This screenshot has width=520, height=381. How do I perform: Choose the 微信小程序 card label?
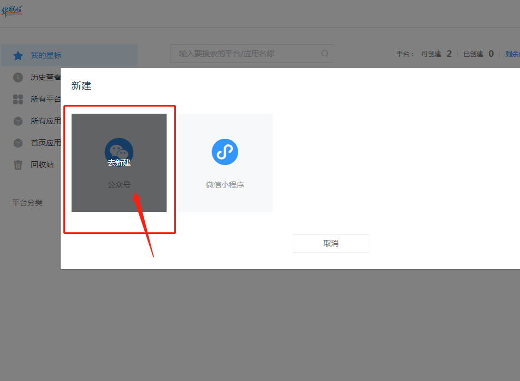pos(225,185)
